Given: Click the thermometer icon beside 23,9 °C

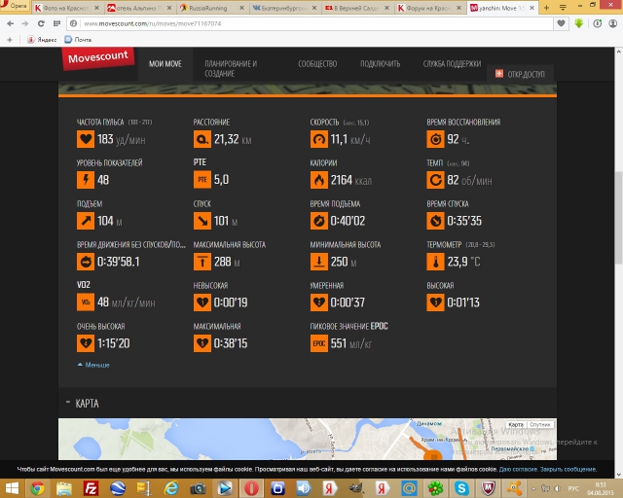Looking at the screenshot, I should [435, 262].
